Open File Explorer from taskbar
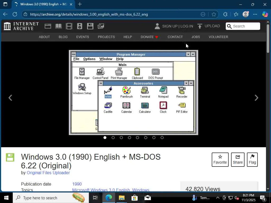271x203 pixels. click(121, 198)
